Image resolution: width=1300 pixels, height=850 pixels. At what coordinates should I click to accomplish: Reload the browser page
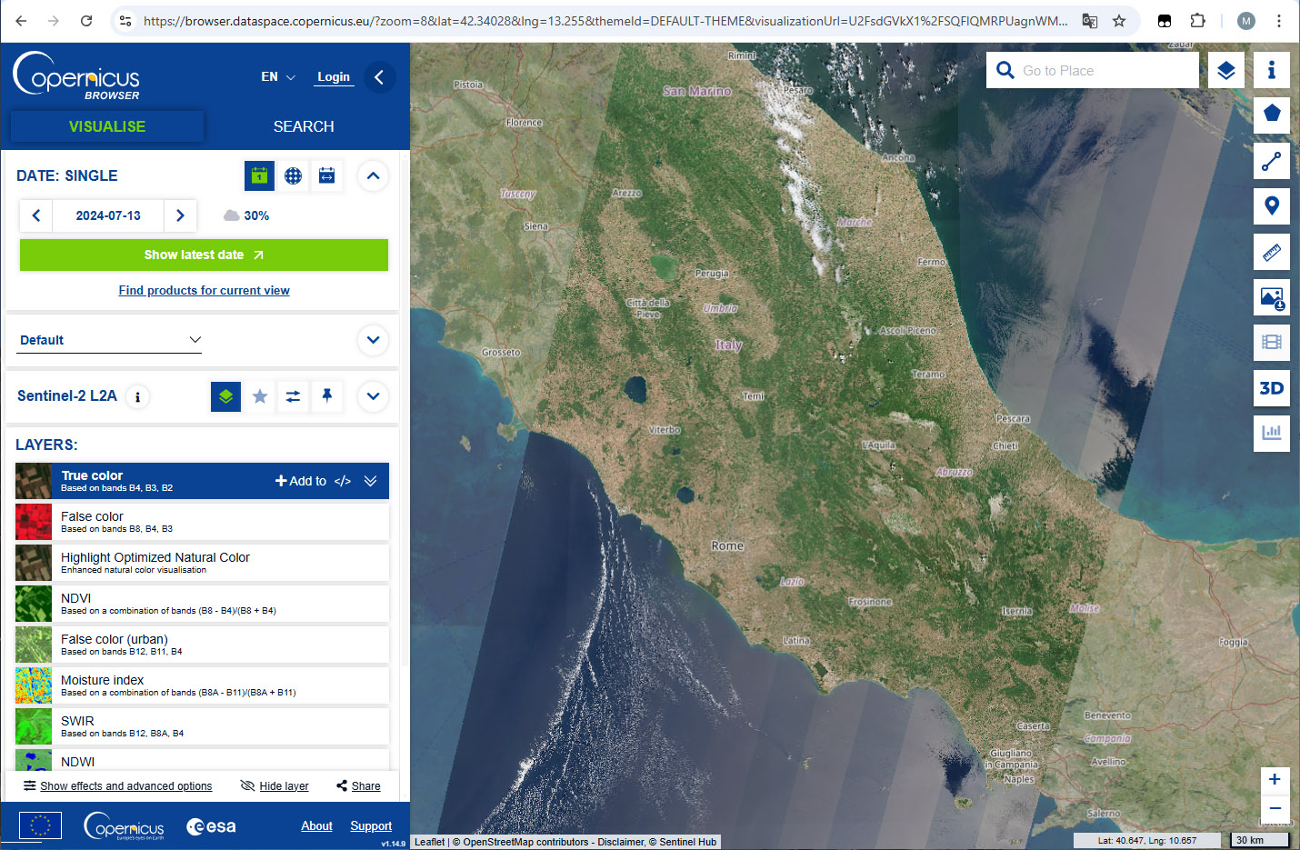pos(86,20)
